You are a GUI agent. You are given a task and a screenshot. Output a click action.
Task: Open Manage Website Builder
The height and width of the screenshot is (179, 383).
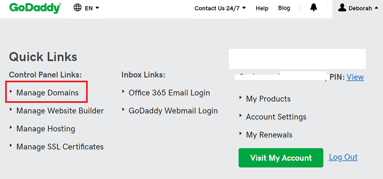coord(60,111)
